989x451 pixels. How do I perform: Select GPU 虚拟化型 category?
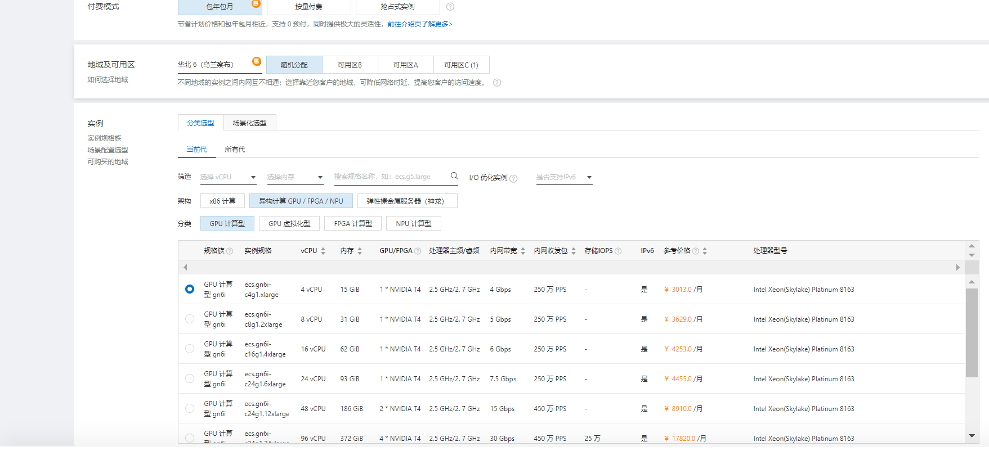pos(289,223)
